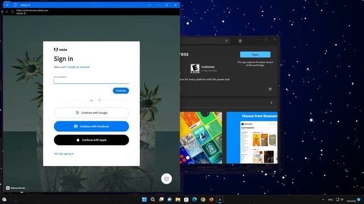Image resolution: width=364 pixels, height=204 pixels.
Task: Open network and volume quick settings
Action: pyautogui.click(x=340, y=199)
